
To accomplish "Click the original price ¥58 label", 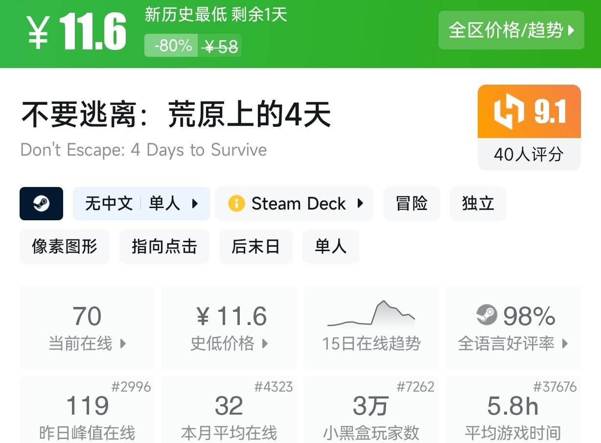I will (x=221, y=47).
